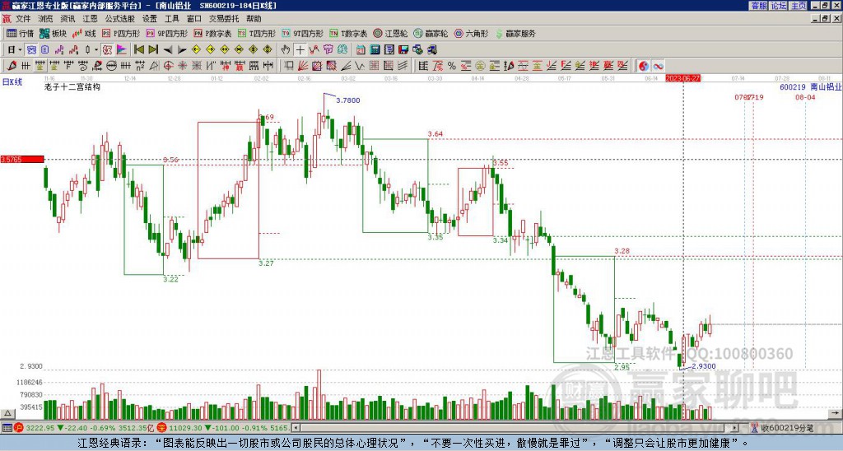Click the black left arrow button
Screen dimensions: 843x451
(x=168, y=50)
